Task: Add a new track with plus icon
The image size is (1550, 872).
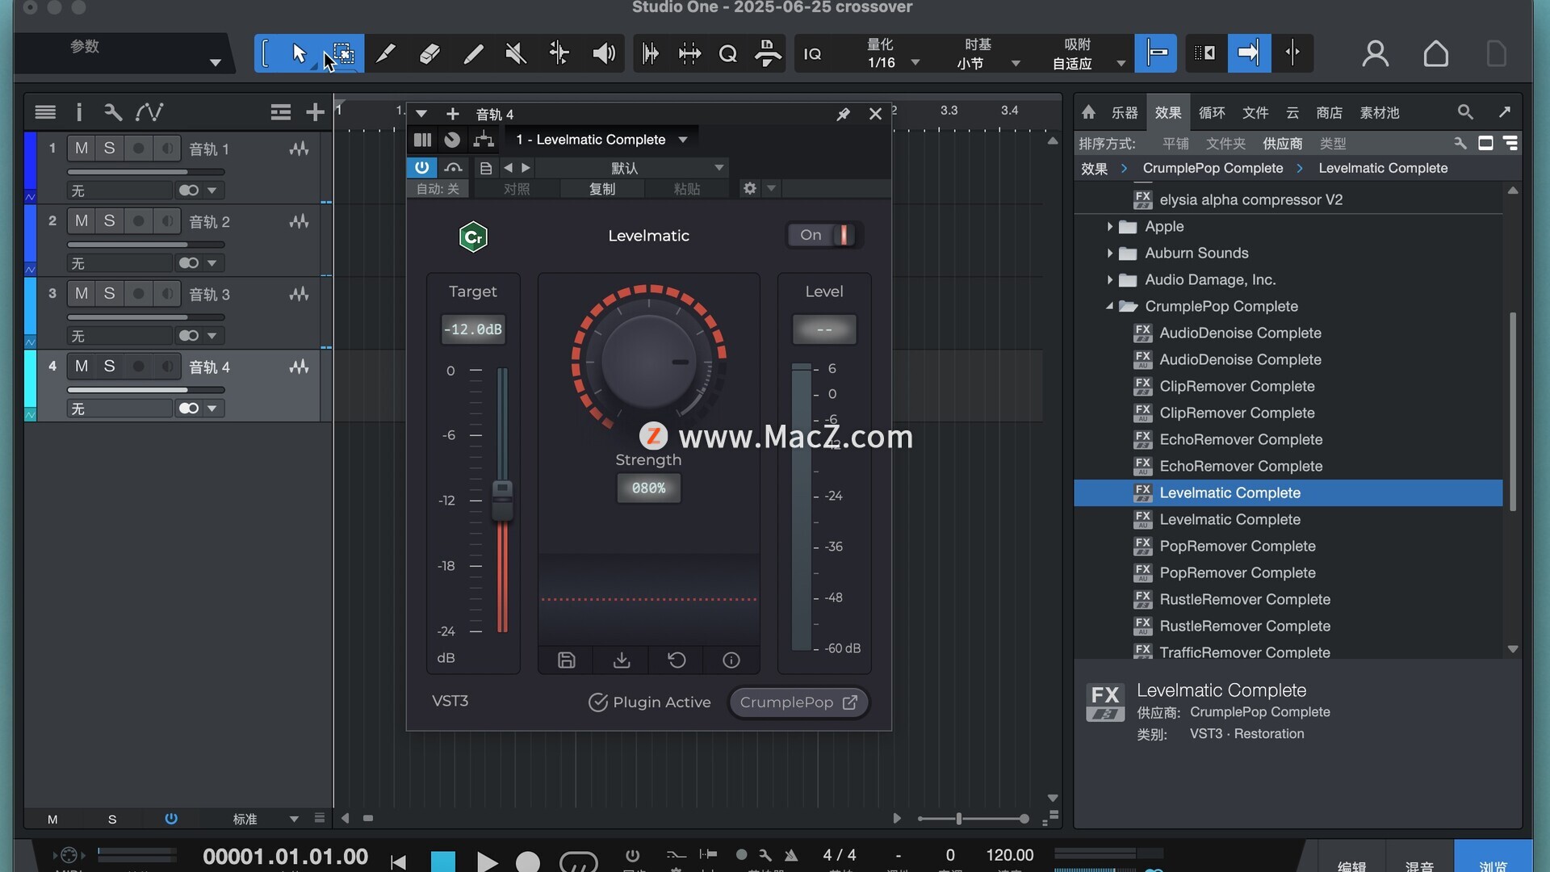Action: point(315,112)
